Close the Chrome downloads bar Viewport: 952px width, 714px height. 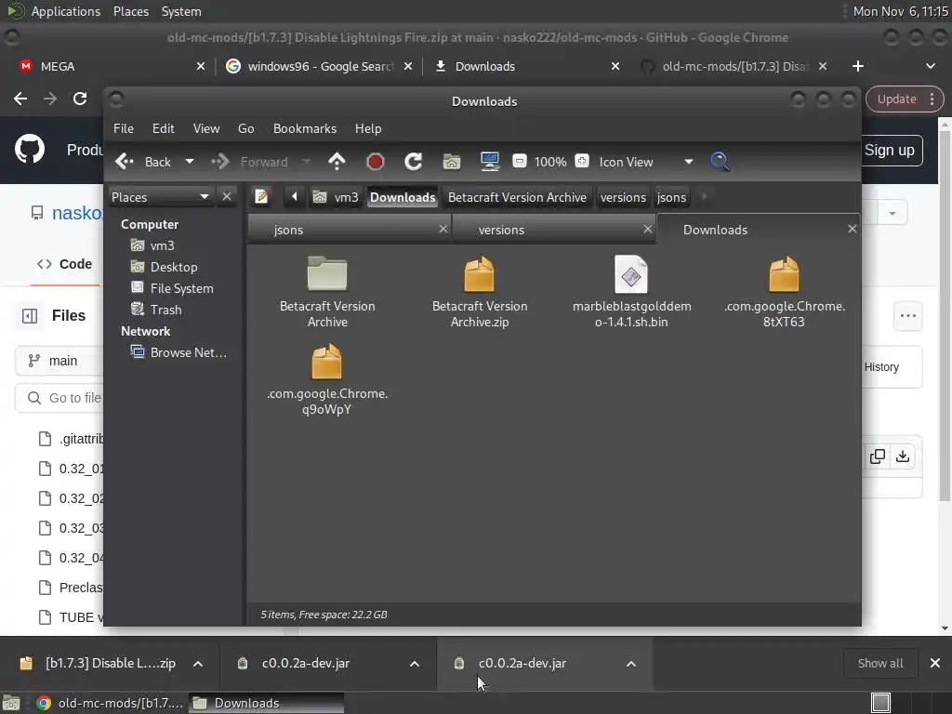tap(935, 663)
